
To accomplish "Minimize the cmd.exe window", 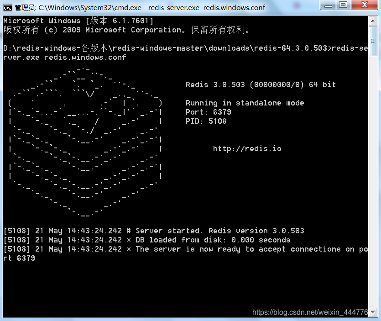I will 328,5.
